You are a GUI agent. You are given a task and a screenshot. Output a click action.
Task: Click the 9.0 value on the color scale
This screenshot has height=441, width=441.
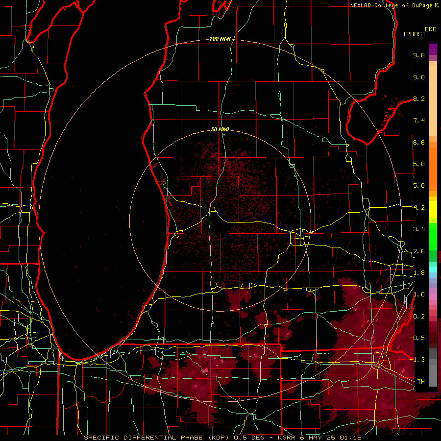coord(419,77)
